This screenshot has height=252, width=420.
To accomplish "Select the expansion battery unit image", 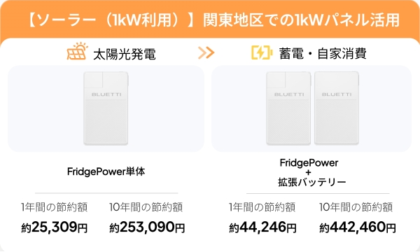I will pos(337,108).
